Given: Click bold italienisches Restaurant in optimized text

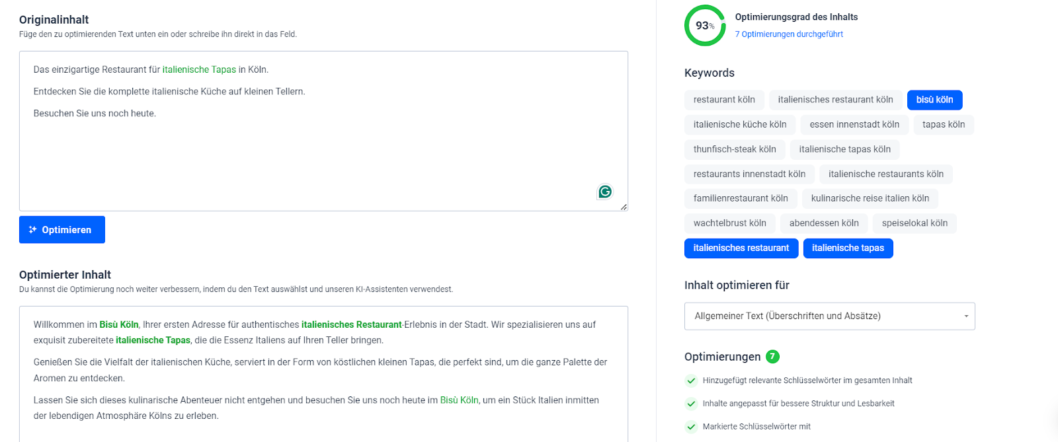Looking at the screenshot, I should coord(352,325).
